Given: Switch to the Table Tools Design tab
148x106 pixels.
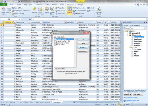Looking at the screenshot, I should [81, 5].
